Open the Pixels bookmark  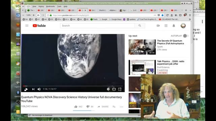pos(94,19)
